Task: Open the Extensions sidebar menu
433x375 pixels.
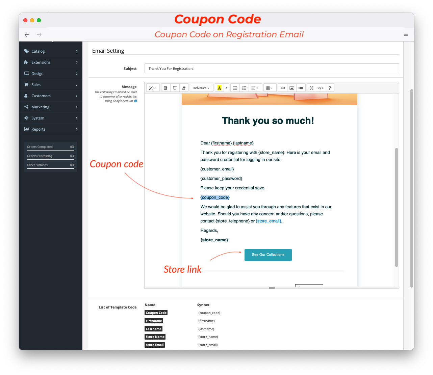Action: point(51,62)
